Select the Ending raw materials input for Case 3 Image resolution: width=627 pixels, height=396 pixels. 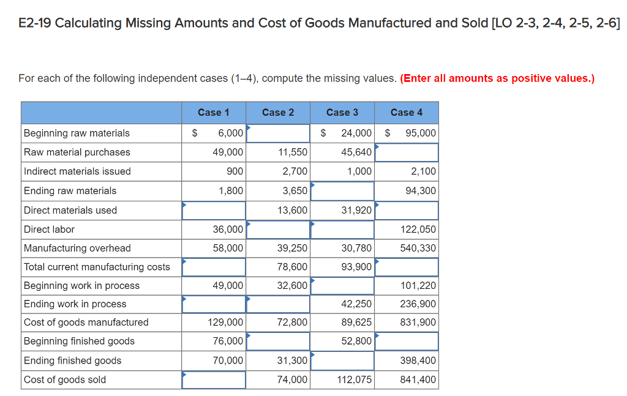coord(342,190)
